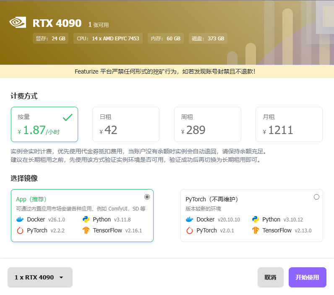Choose 周租 weekly billing at ¥289

coord(208,124)
